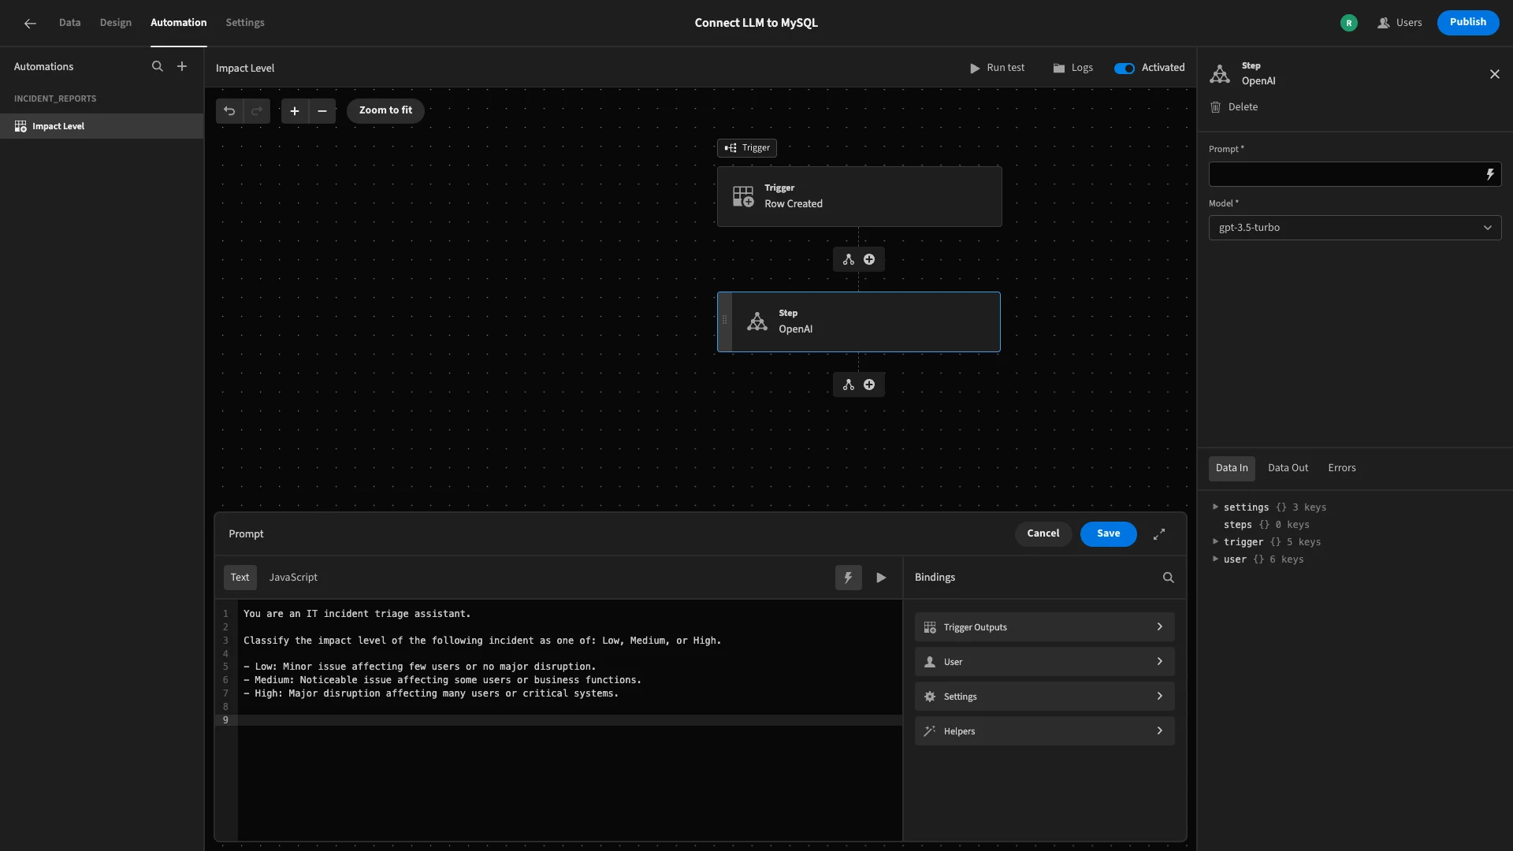Search automations with the magnifier icon

coord(158,67)
